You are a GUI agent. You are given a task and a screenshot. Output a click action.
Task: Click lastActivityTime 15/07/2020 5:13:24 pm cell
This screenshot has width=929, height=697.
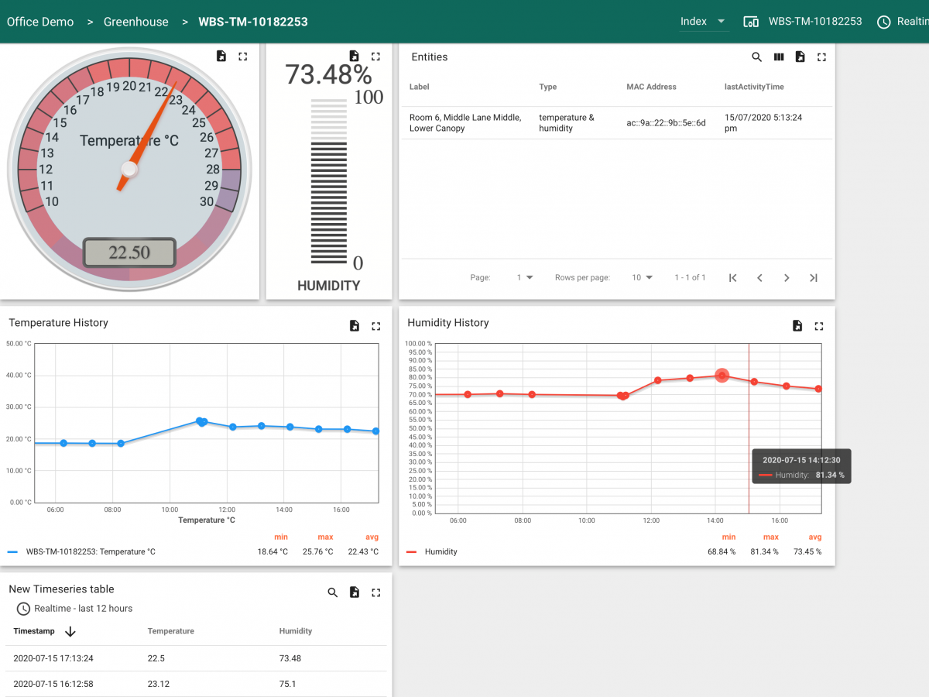(x=763, y=123)
